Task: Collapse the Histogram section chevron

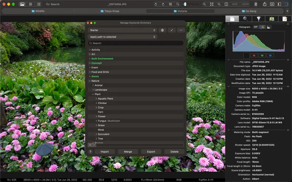Action: coord(229,24)
